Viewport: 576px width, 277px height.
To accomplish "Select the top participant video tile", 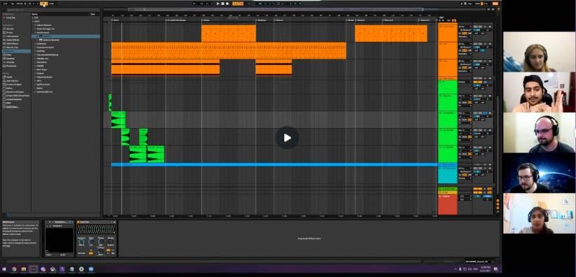I will 539,52.
